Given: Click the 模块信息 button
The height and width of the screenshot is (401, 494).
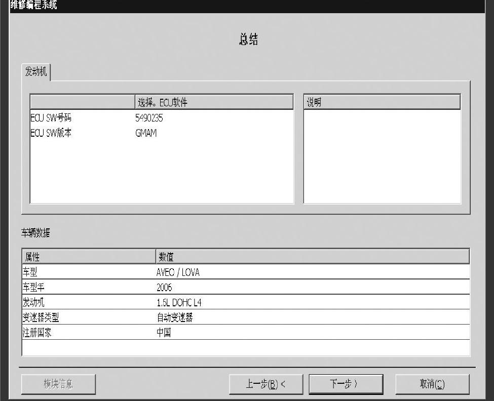Looking at the screenshot, I should point(58,384).
